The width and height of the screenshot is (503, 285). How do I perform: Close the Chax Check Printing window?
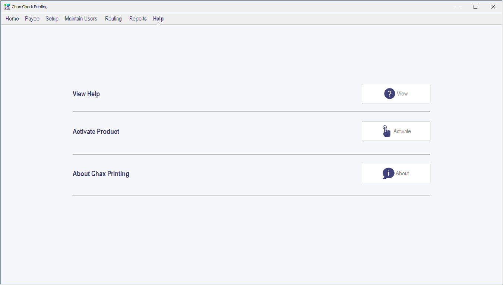click(493, 7)
